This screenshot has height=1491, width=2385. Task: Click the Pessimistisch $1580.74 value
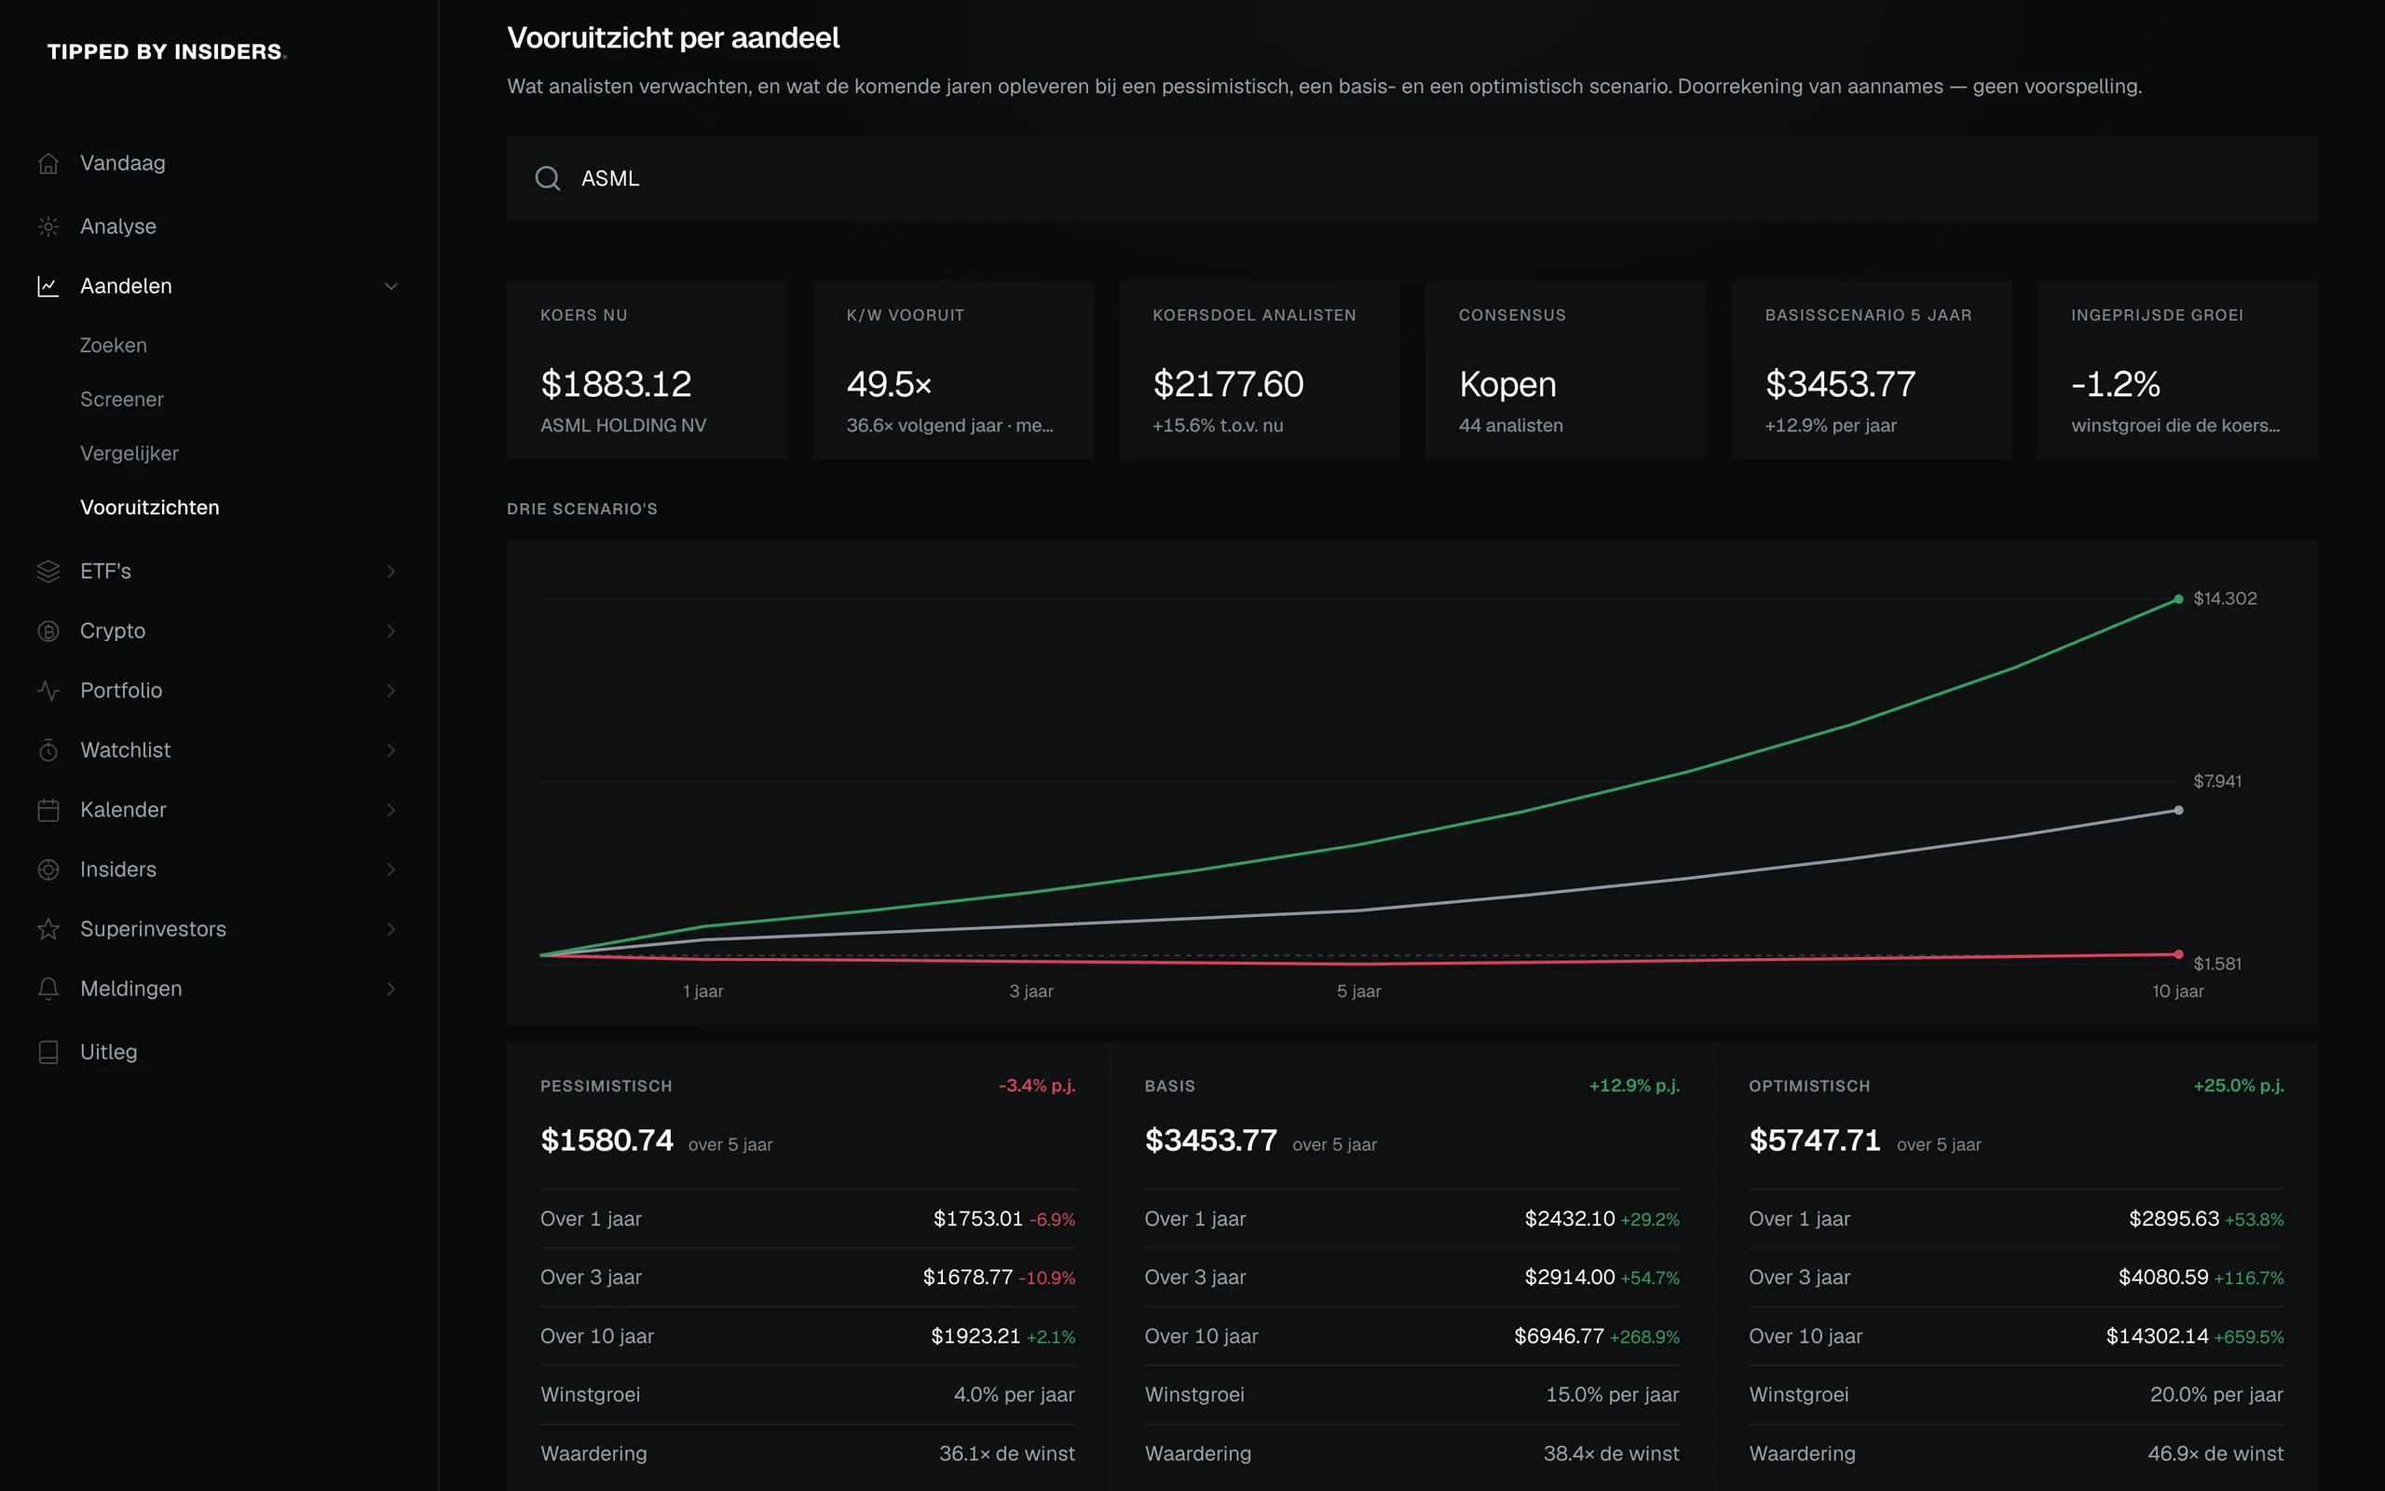pyautogui.click(x=606, y=1141)
